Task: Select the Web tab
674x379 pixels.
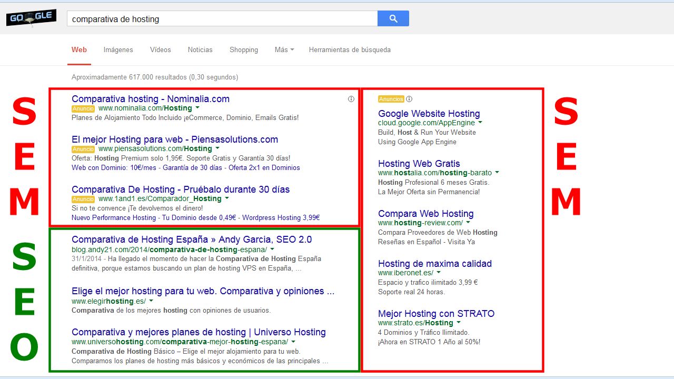Action: [x=79, y=49]
